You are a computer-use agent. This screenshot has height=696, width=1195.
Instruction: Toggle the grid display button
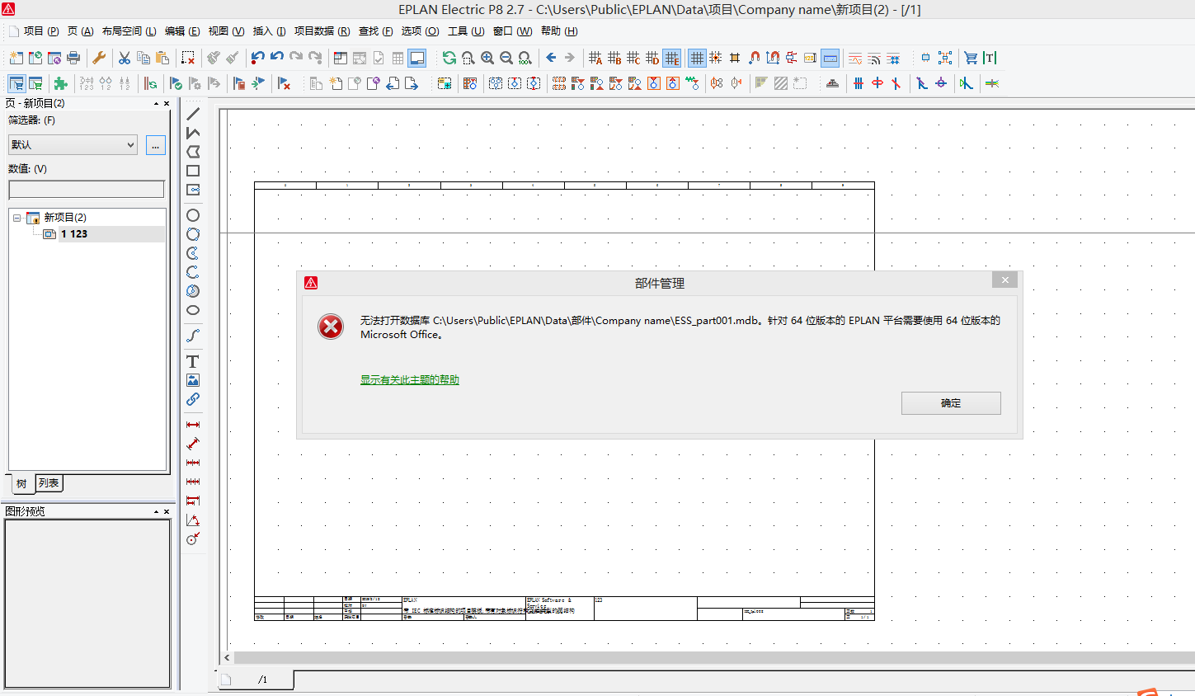click(697, 58)
